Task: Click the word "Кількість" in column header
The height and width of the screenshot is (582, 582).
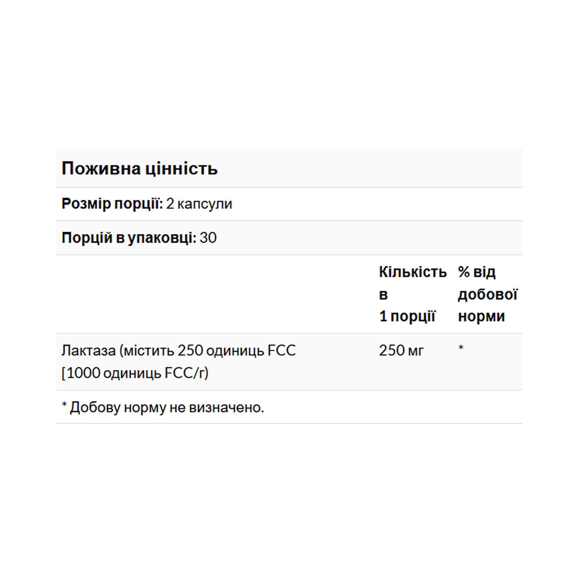Action: [x=413, y=272]
